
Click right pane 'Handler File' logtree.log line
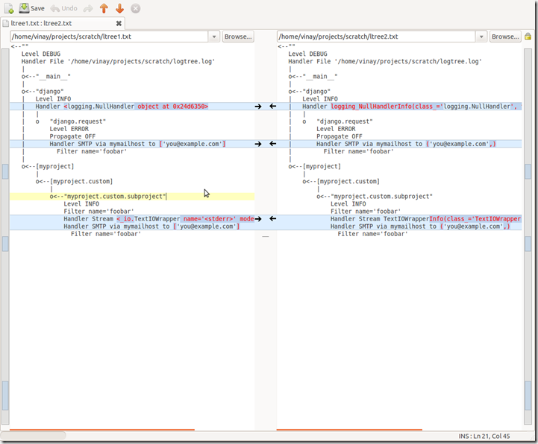(385, 61)
